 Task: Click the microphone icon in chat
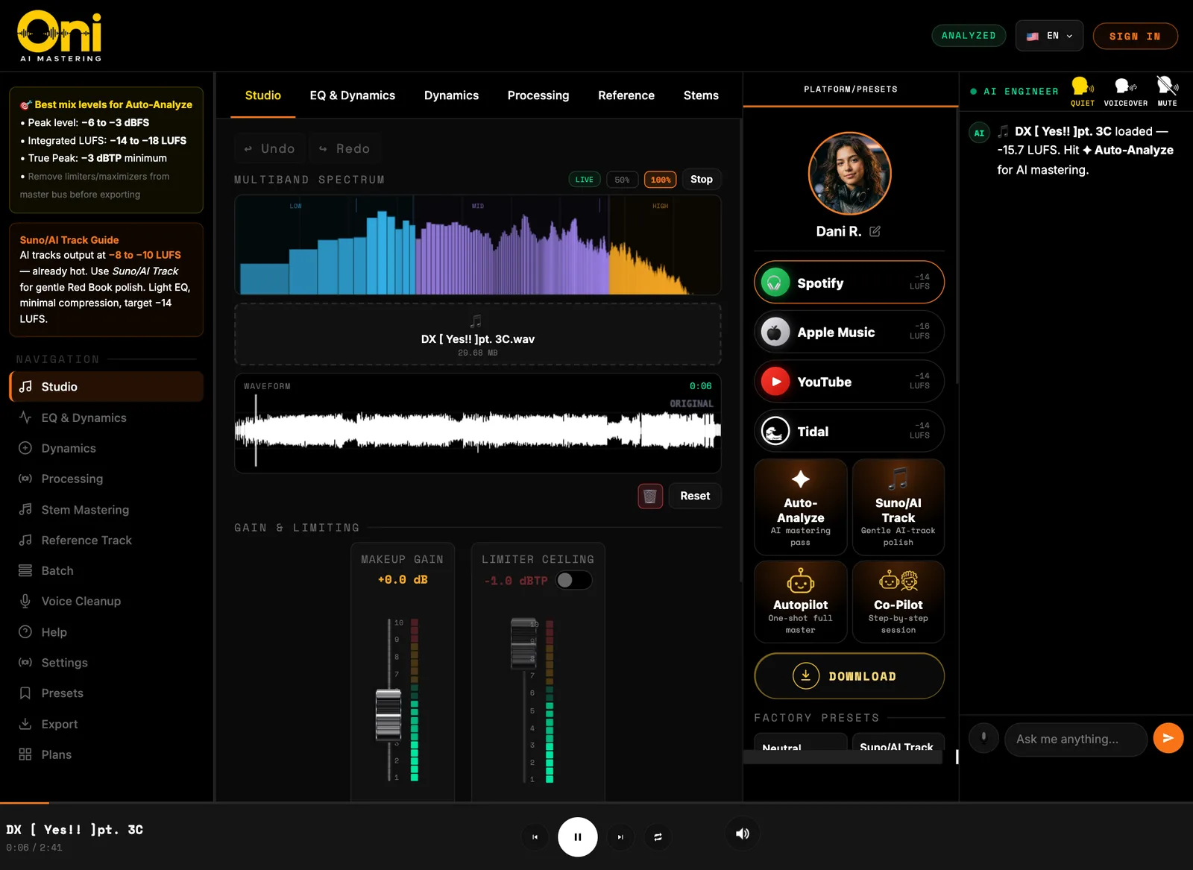tap(983, 739)
